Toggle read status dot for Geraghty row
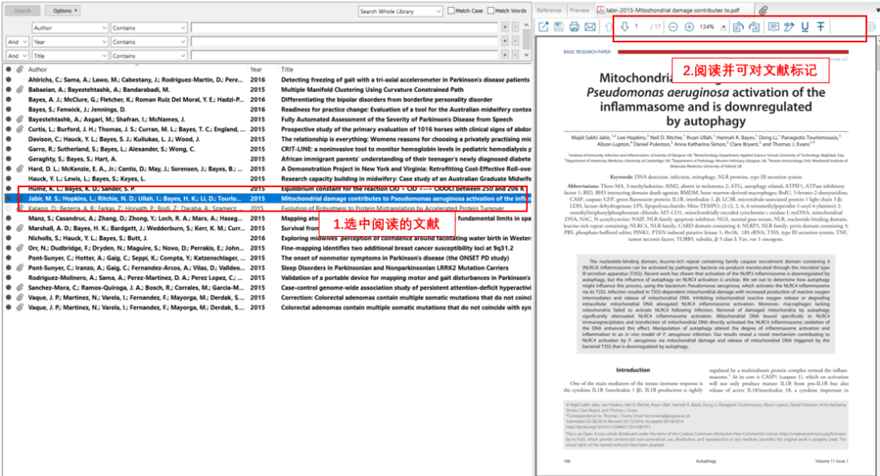Viewport: 880px width, 476px height. [x=8, y=159]
